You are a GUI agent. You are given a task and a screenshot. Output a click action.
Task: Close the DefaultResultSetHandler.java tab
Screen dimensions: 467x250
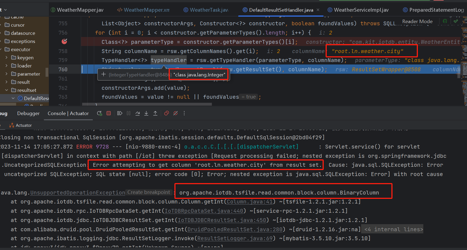click(318, 10)
